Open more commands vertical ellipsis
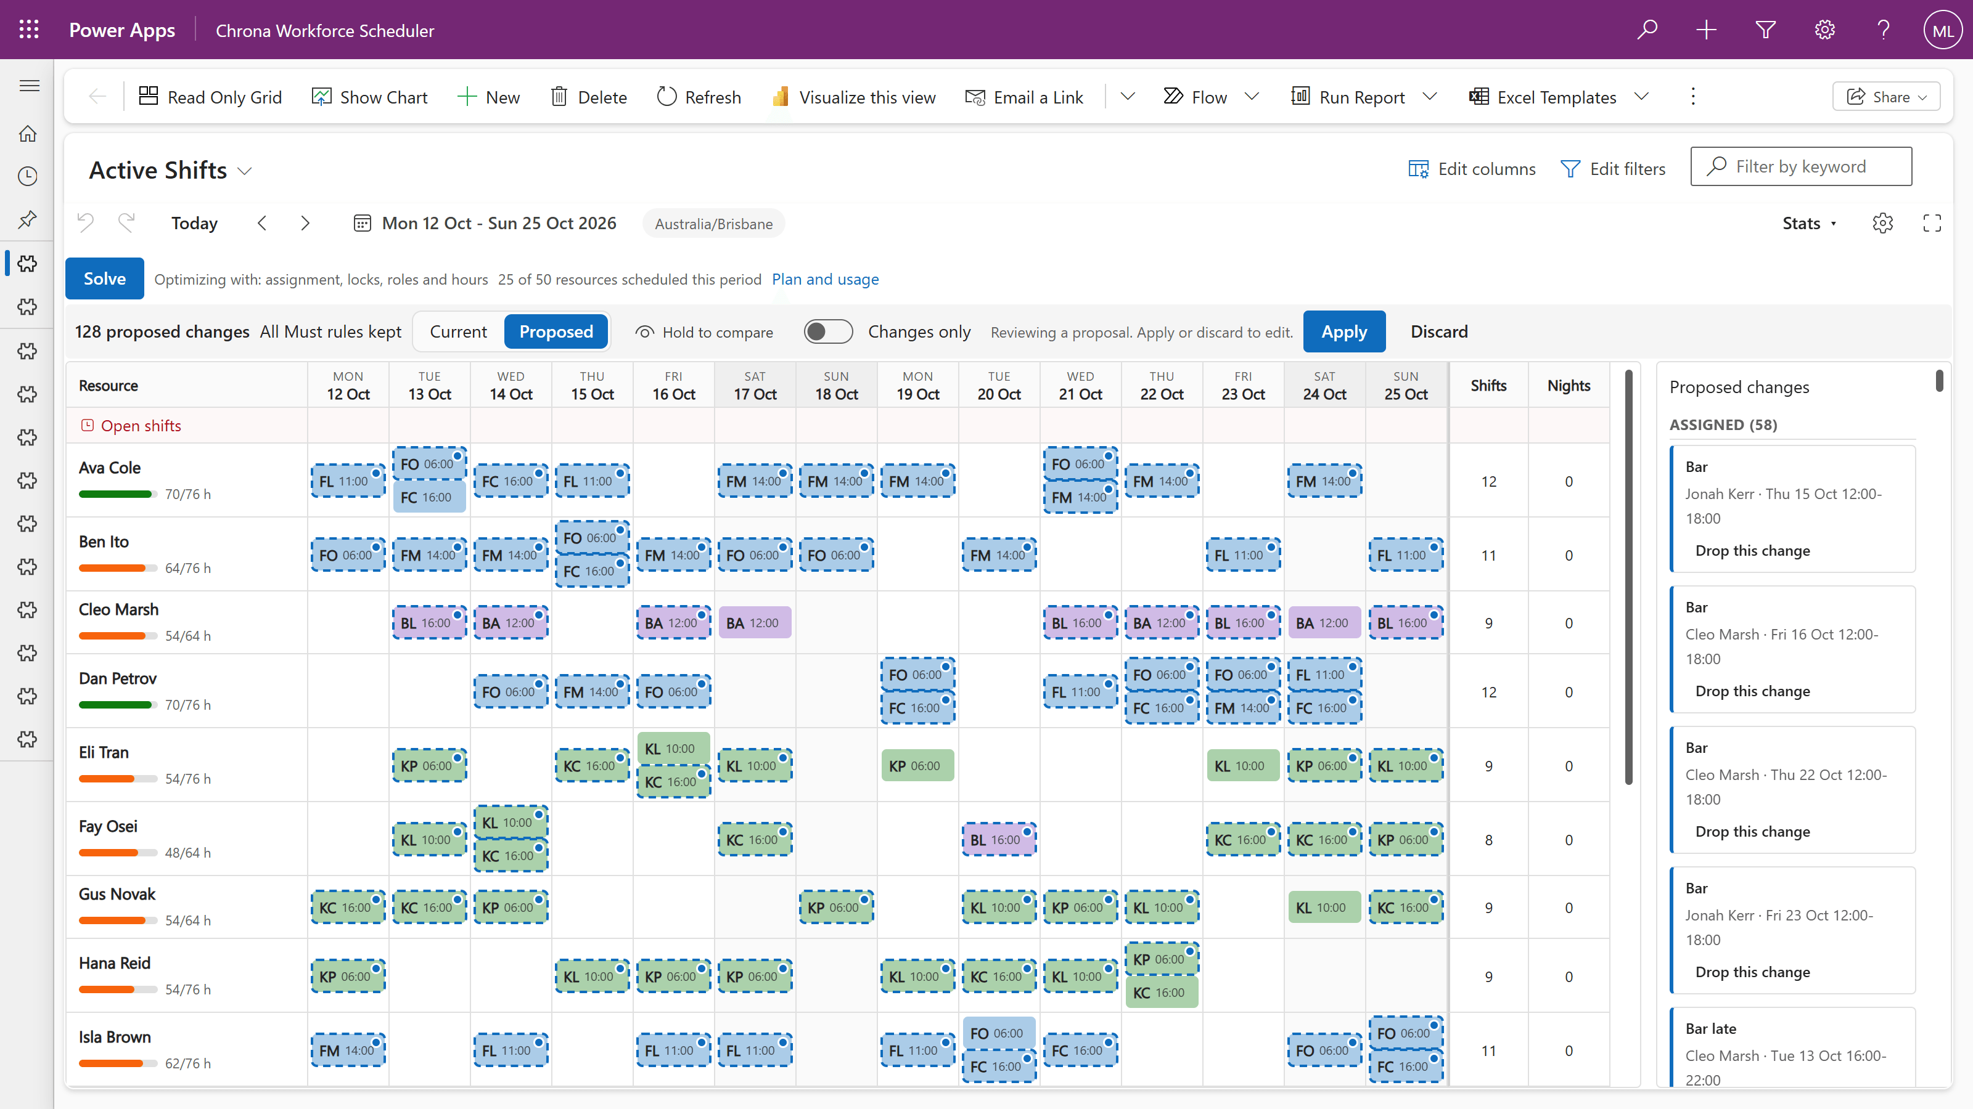This screenshot has height=1109, width=1973. click(x=1692, y=97)
